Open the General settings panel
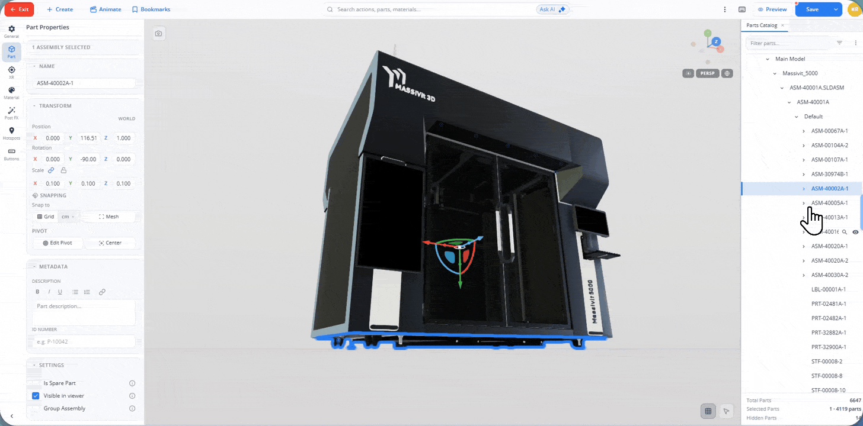This screenshot has height=426, width=863. point(11,31)
